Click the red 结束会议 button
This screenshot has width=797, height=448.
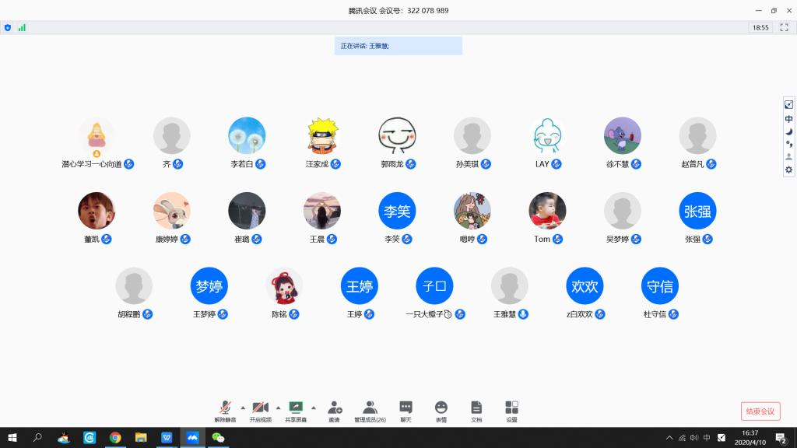[760, 411]
